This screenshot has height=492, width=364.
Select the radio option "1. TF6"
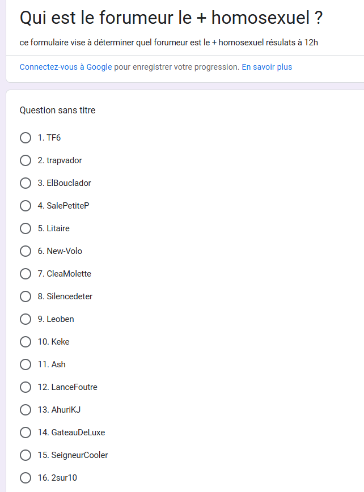tap(26, 138)
